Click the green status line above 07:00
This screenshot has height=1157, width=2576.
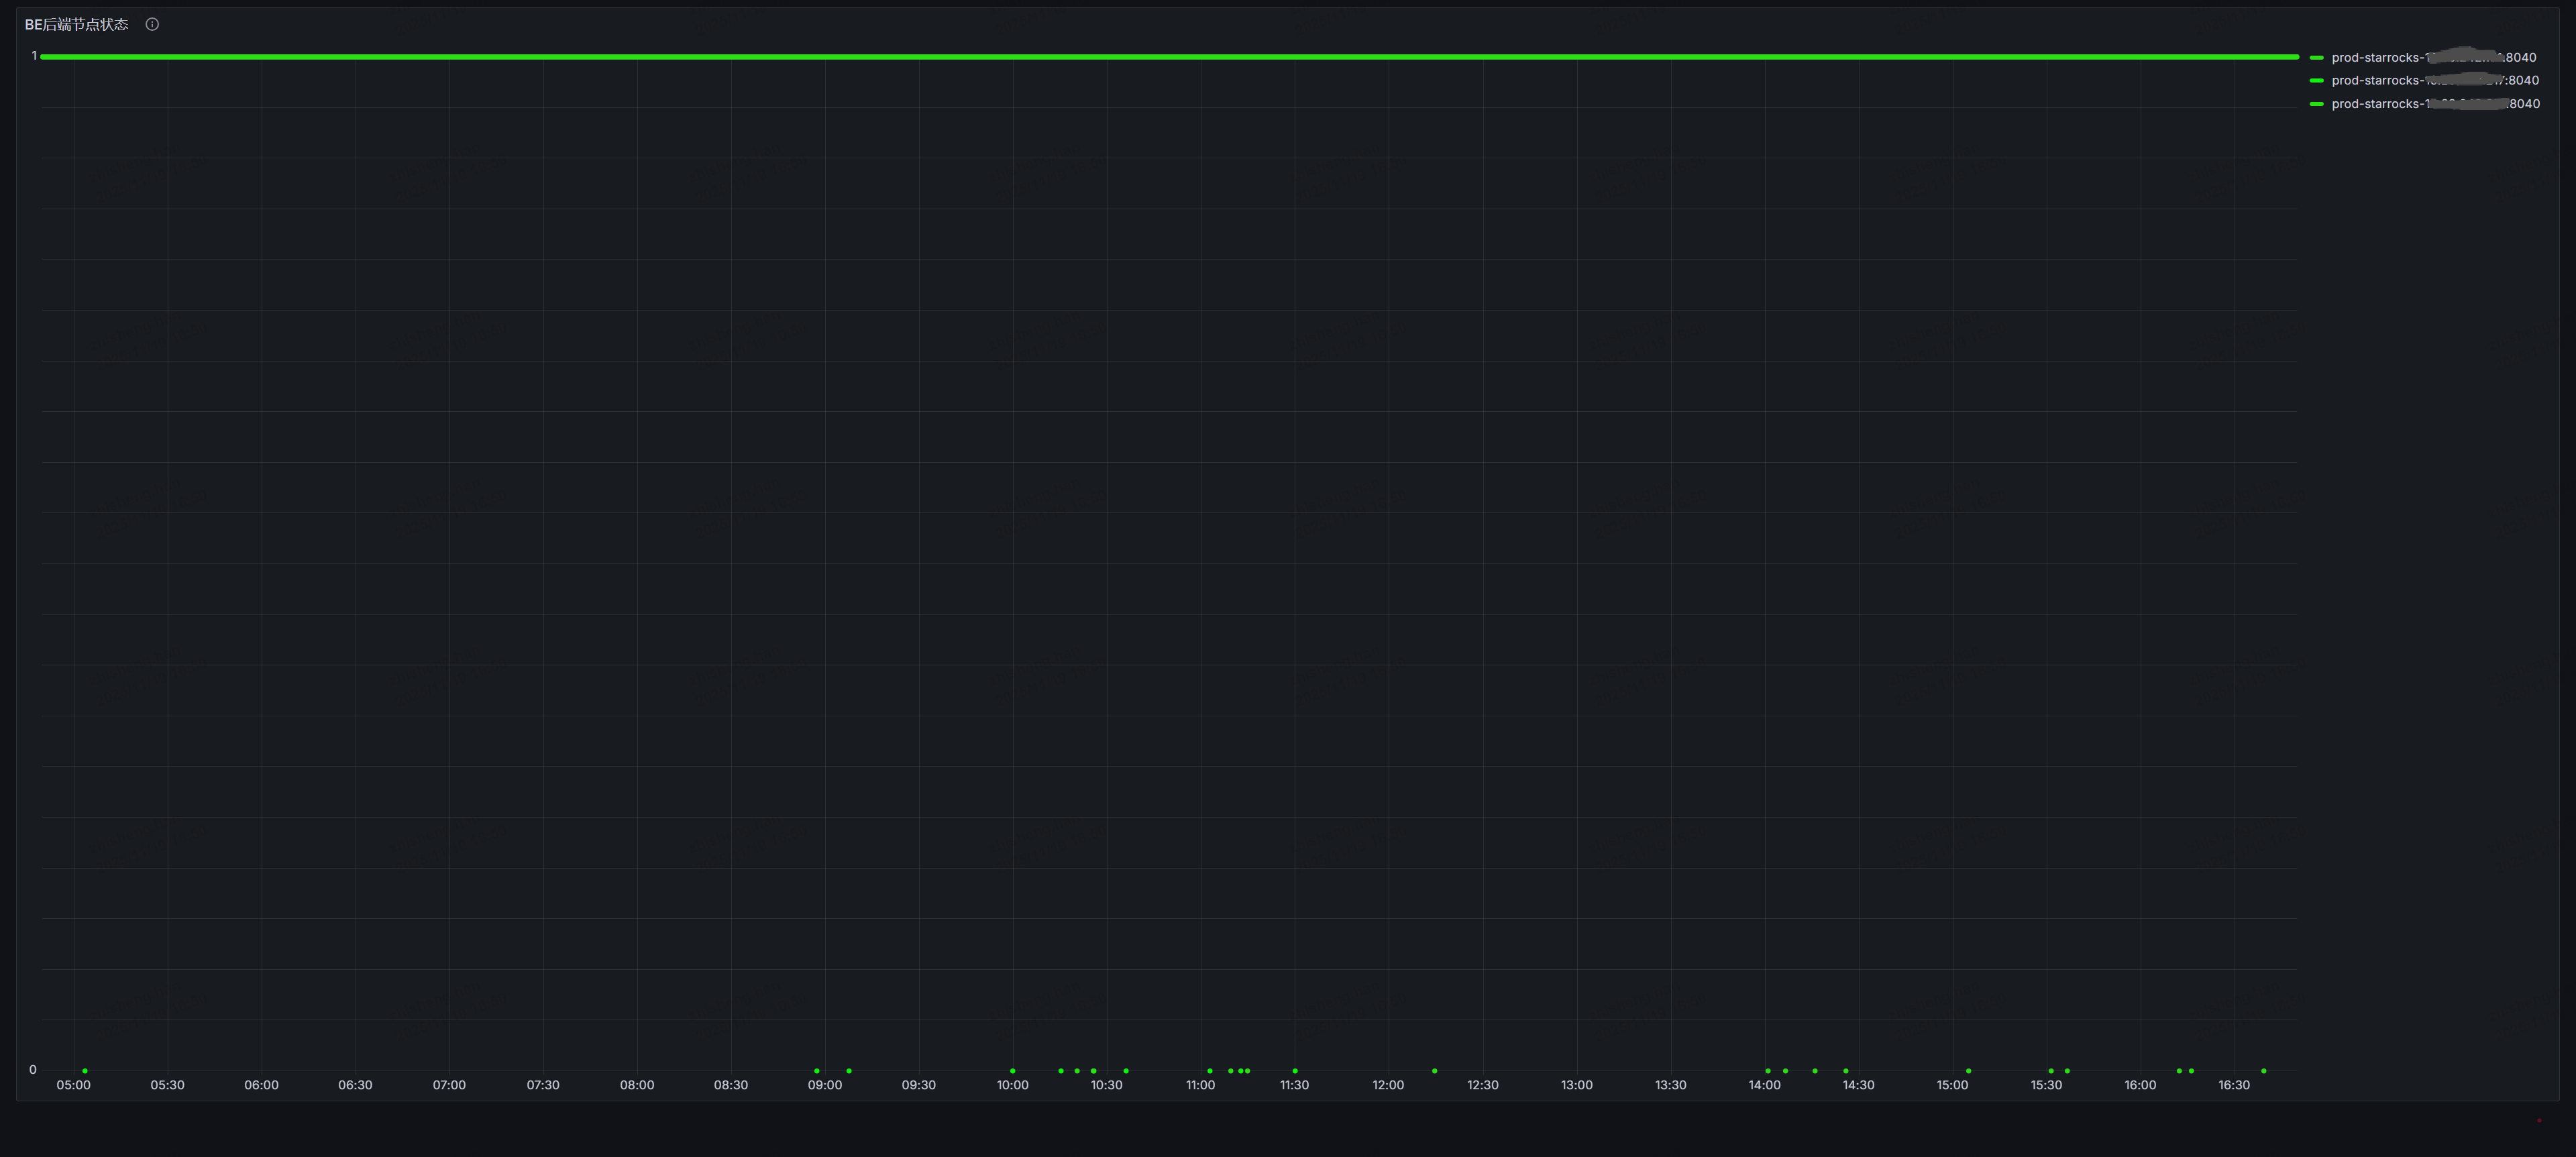click(x=449, y=57)
